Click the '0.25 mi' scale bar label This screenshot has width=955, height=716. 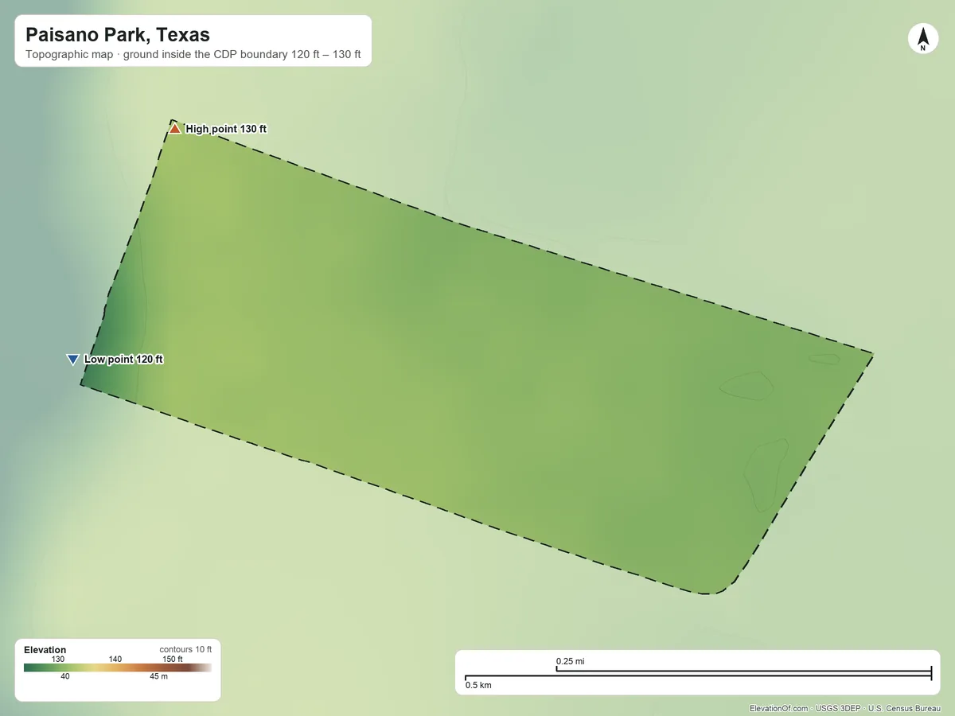tap(571, 661)
